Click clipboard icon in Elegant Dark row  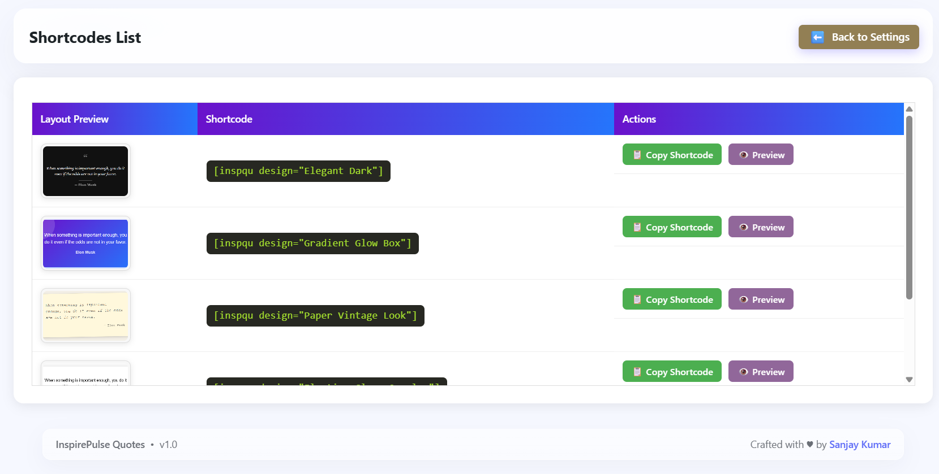(637, 155)
